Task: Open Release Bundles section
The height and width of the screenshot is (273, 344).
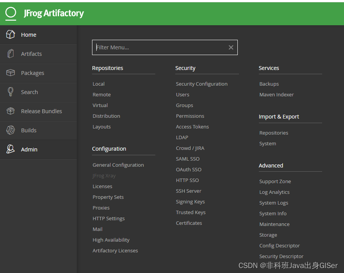Action: click(41, 111)
